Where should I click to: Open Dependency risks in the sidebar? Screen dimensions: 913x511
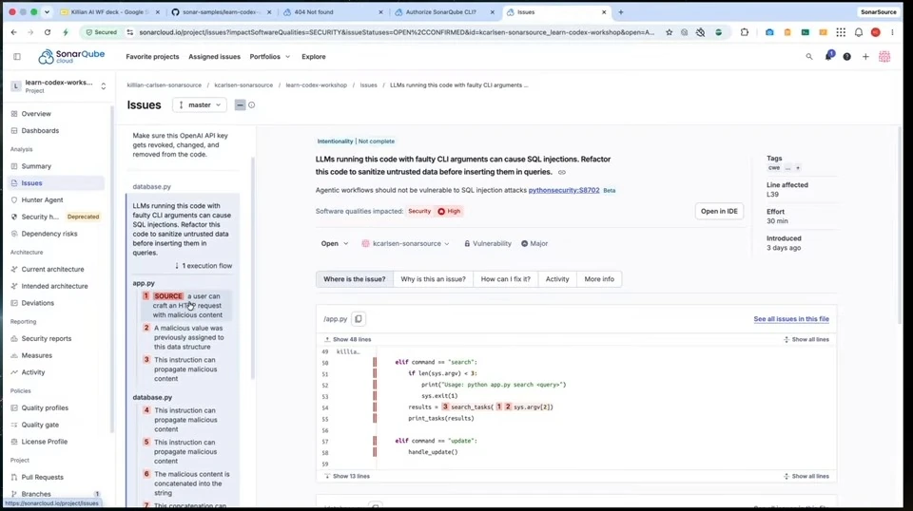49,234
